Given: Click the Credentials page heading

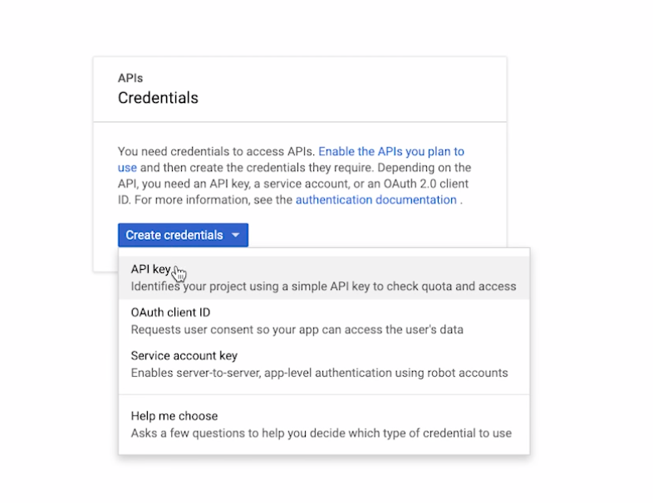Looking at the screenshot, I should [158, 98].
